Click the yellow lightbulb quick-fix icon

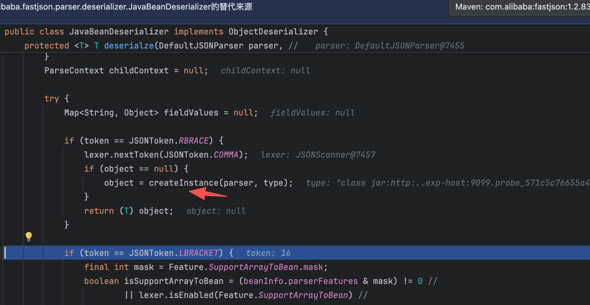pyautogui.click(x=29, y=236)
